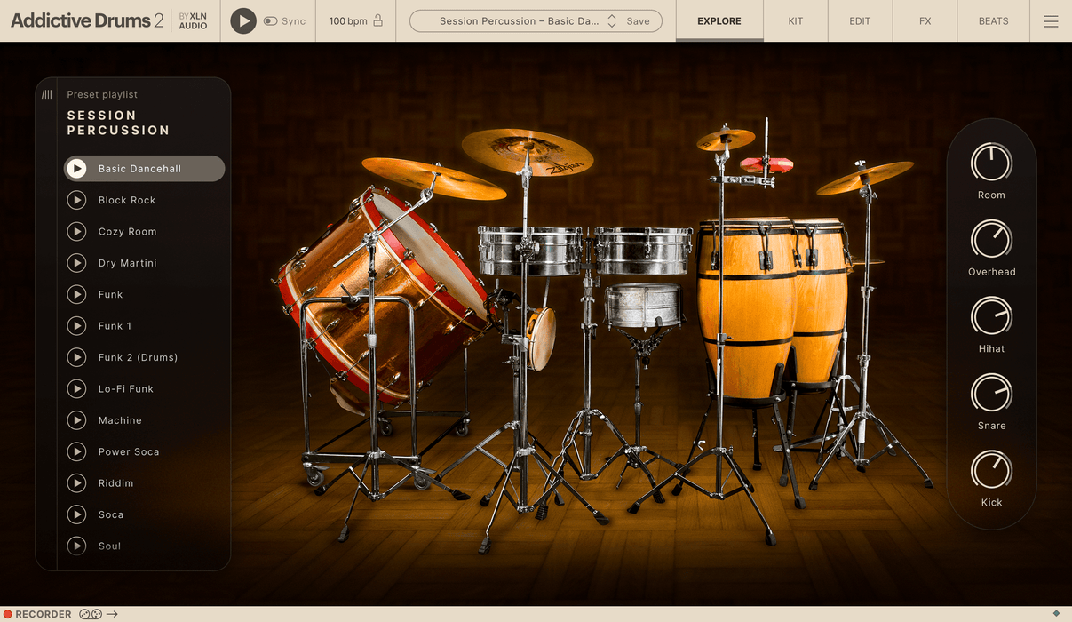Open the hamburger menu
The width and height of the screenshot is (1072, 622).
point(1051,21)
